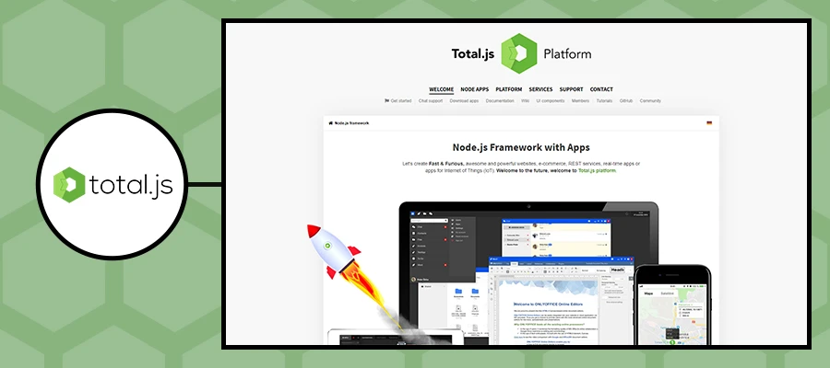Open the Download apps link
This screenshot has width=830, height=368.
tap(464, 100)
